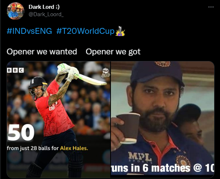Click the large 50 score number

[21, 133]
